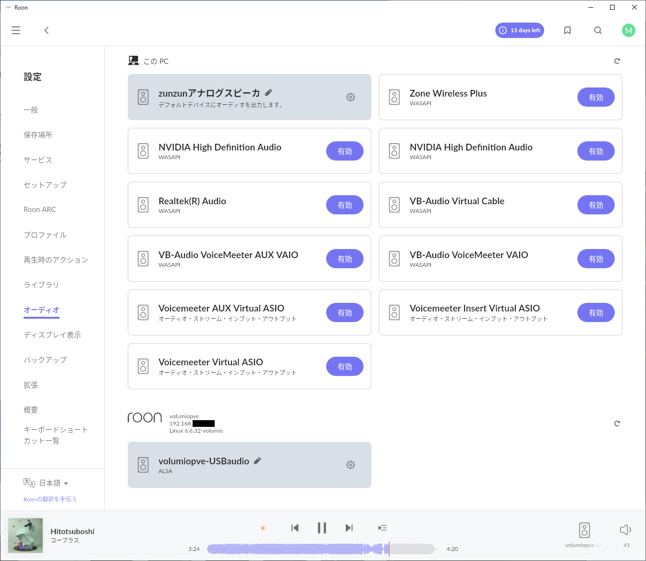Open the 再生時のアクション section

point(56,260)
